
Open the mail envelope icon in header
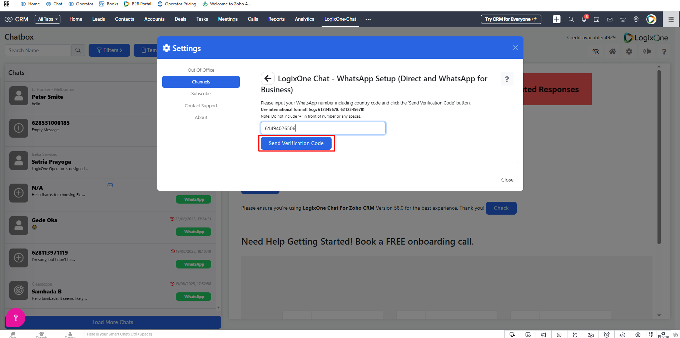click(x=610, y=19)
